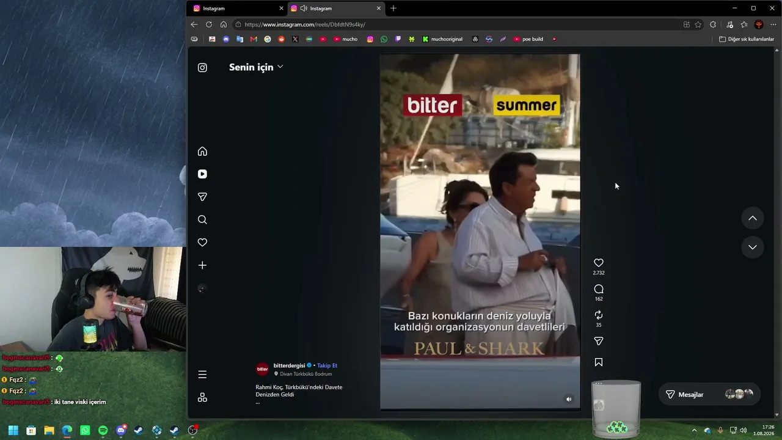Image resolution: width=782 pixels, height=440 pixels.
Task: Toggle the reel's sound with speaker icon
Action: [569, 399]
